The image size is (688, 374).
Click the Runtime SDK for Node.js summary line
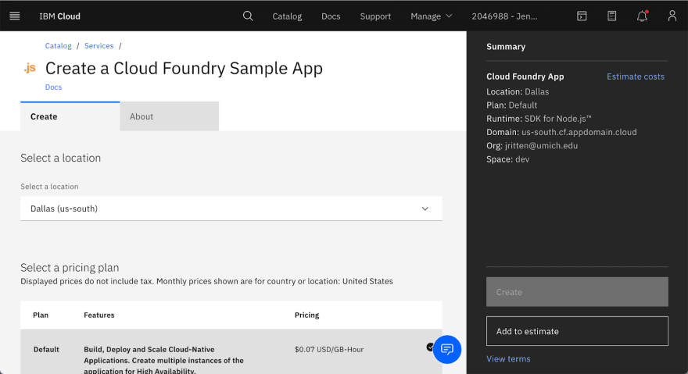tap(539, 119)
